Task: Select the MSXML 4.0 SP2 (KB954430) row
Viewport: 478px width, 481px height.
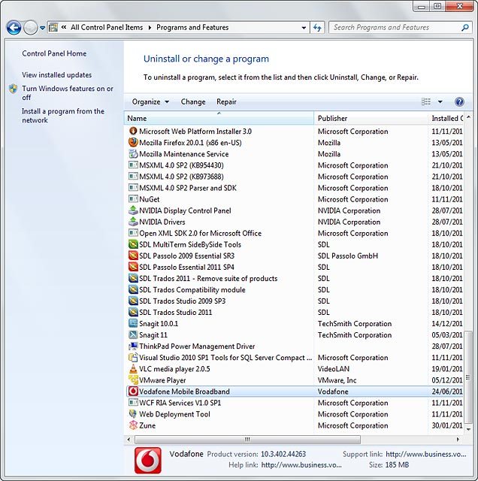Action: [x=295, y=165]
